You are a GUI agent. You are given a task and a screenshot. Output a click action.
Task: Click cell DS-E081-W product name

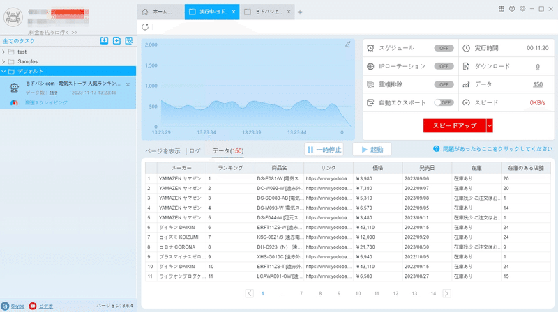point(280,179)
